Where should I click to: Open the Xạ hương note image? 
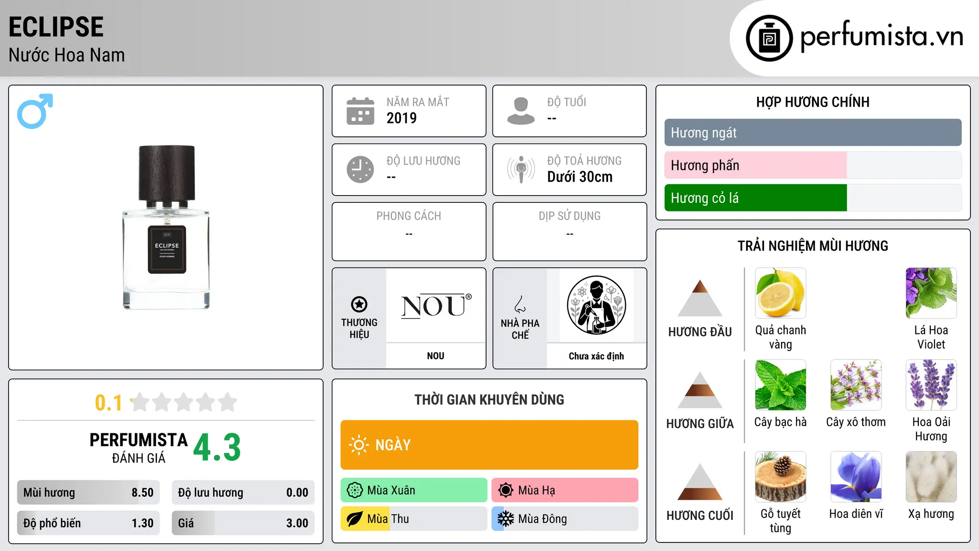coord(931,477)
